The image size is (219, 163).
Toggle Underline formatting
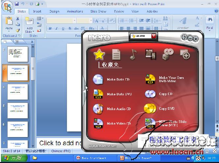pos(63,29)
